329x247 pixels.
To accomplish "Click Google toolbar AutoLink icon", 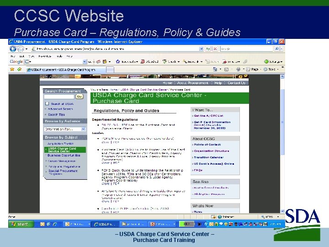I will pos(185,62).
